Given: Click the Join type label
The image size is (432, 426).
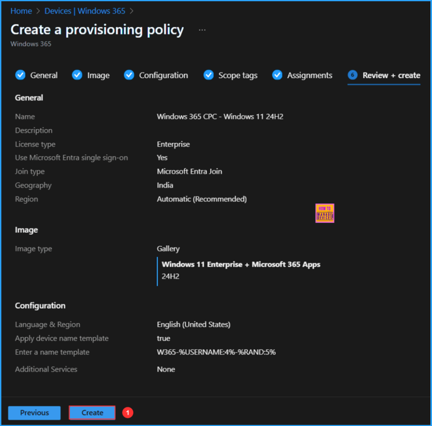Looking at the screenshot, I should pos(30,171).
